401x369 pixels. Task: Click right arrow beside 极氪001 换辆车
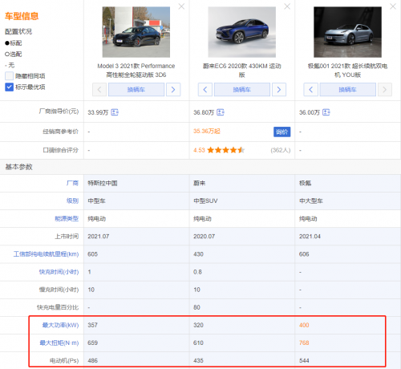point(385,90)
